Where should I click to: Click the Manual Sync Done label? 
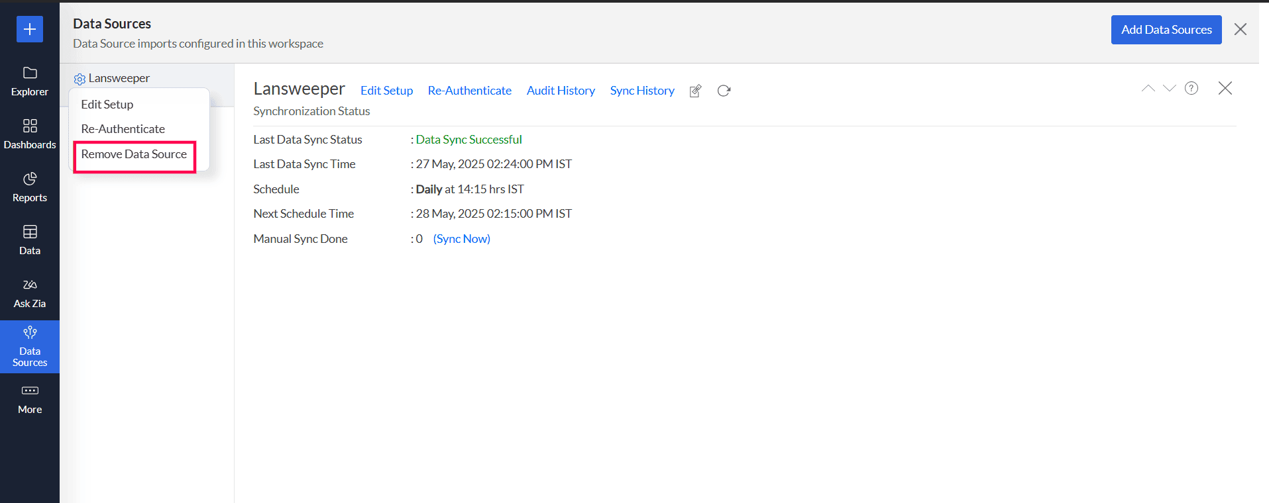301,239
